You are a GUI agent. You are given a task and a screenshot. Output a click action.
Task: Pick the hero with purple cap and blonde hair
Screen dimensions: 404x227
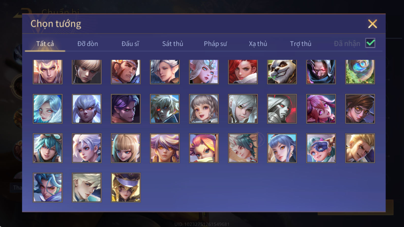pos(126,187)
